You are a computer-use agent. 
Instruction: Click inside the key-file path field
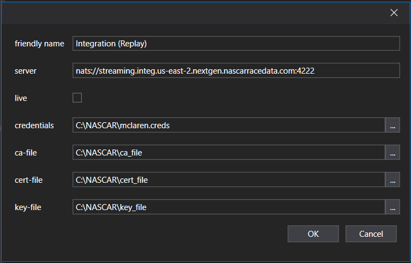tap(228, 207)
